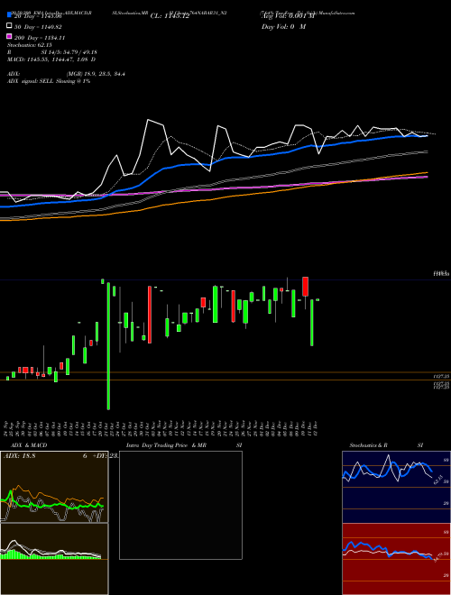Open the ADX indicator chart panel

[x=54, y=487]
